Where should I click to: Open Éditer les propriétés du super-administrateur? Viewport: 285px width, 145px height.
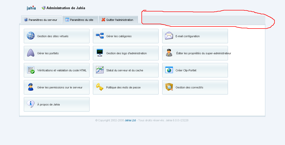(x=195, y=53)
